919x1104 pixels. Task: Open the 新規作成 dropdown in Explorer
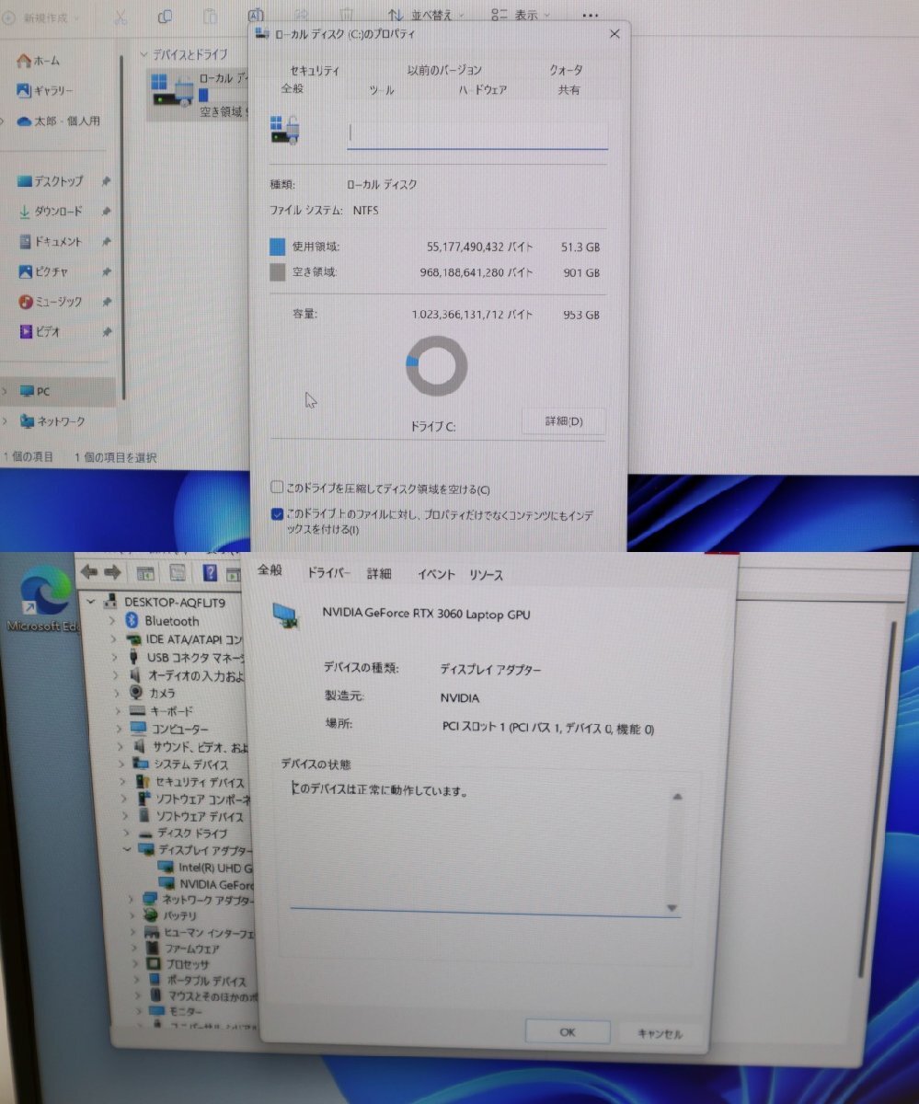click(x=40, y=17)
